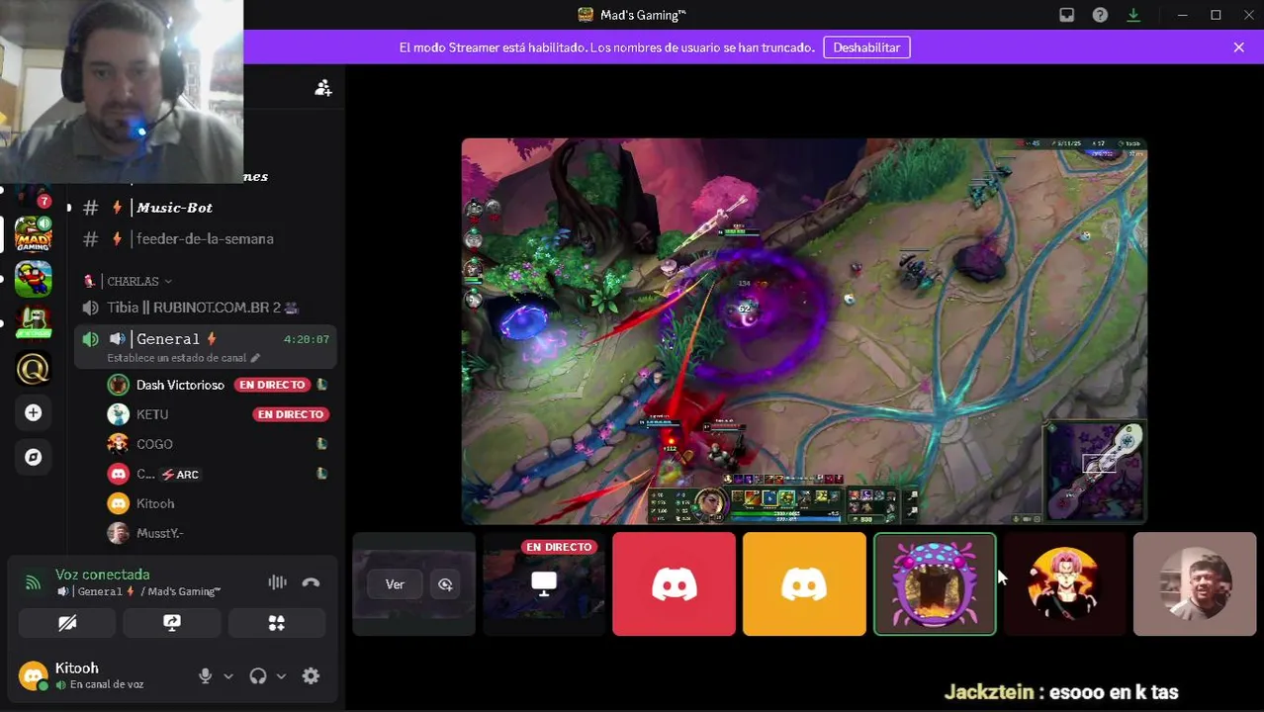Viewport: 1264px width, 712px height.
Task: Click KETU's EN DIRECTO live badge
Action: [291, 414]
